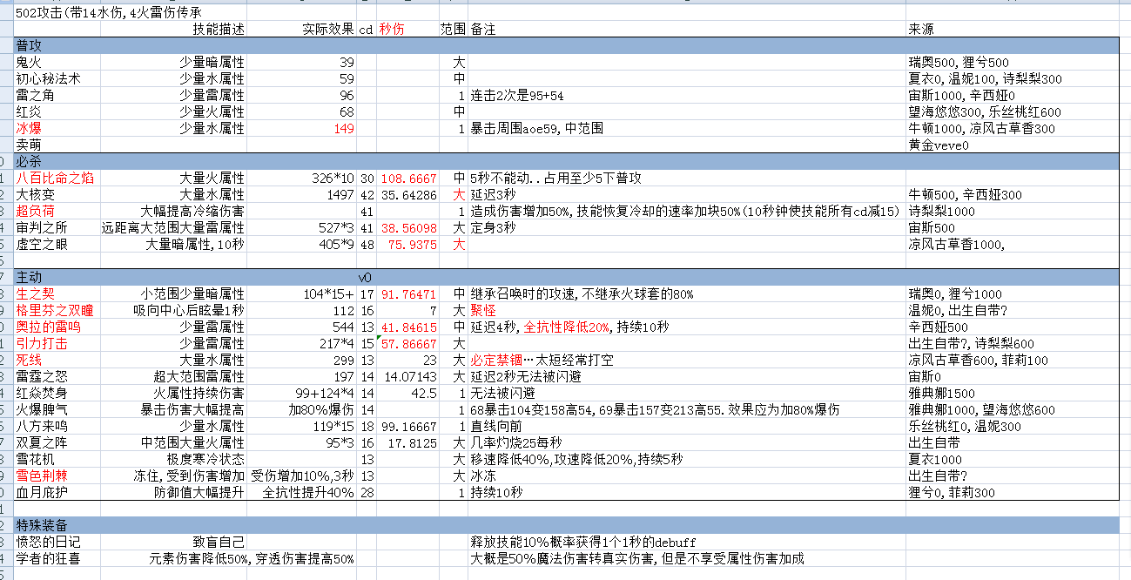Select the effect cell "1497"
Viewport: 1131px width, 580px height.
click(340, 194)
